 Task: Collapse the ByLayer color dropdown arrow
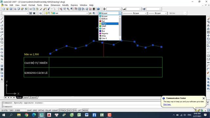click(x=120, y=13)
